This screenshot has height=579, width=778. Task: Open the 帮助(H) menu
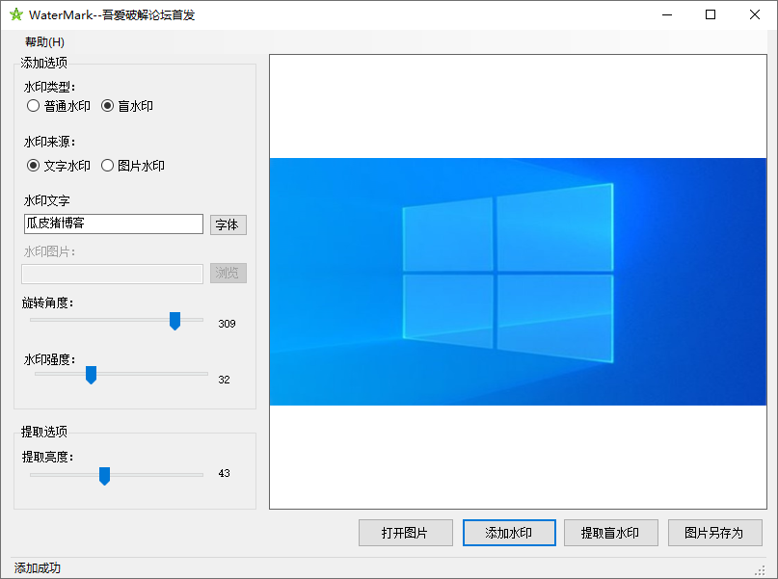[44, 42]
